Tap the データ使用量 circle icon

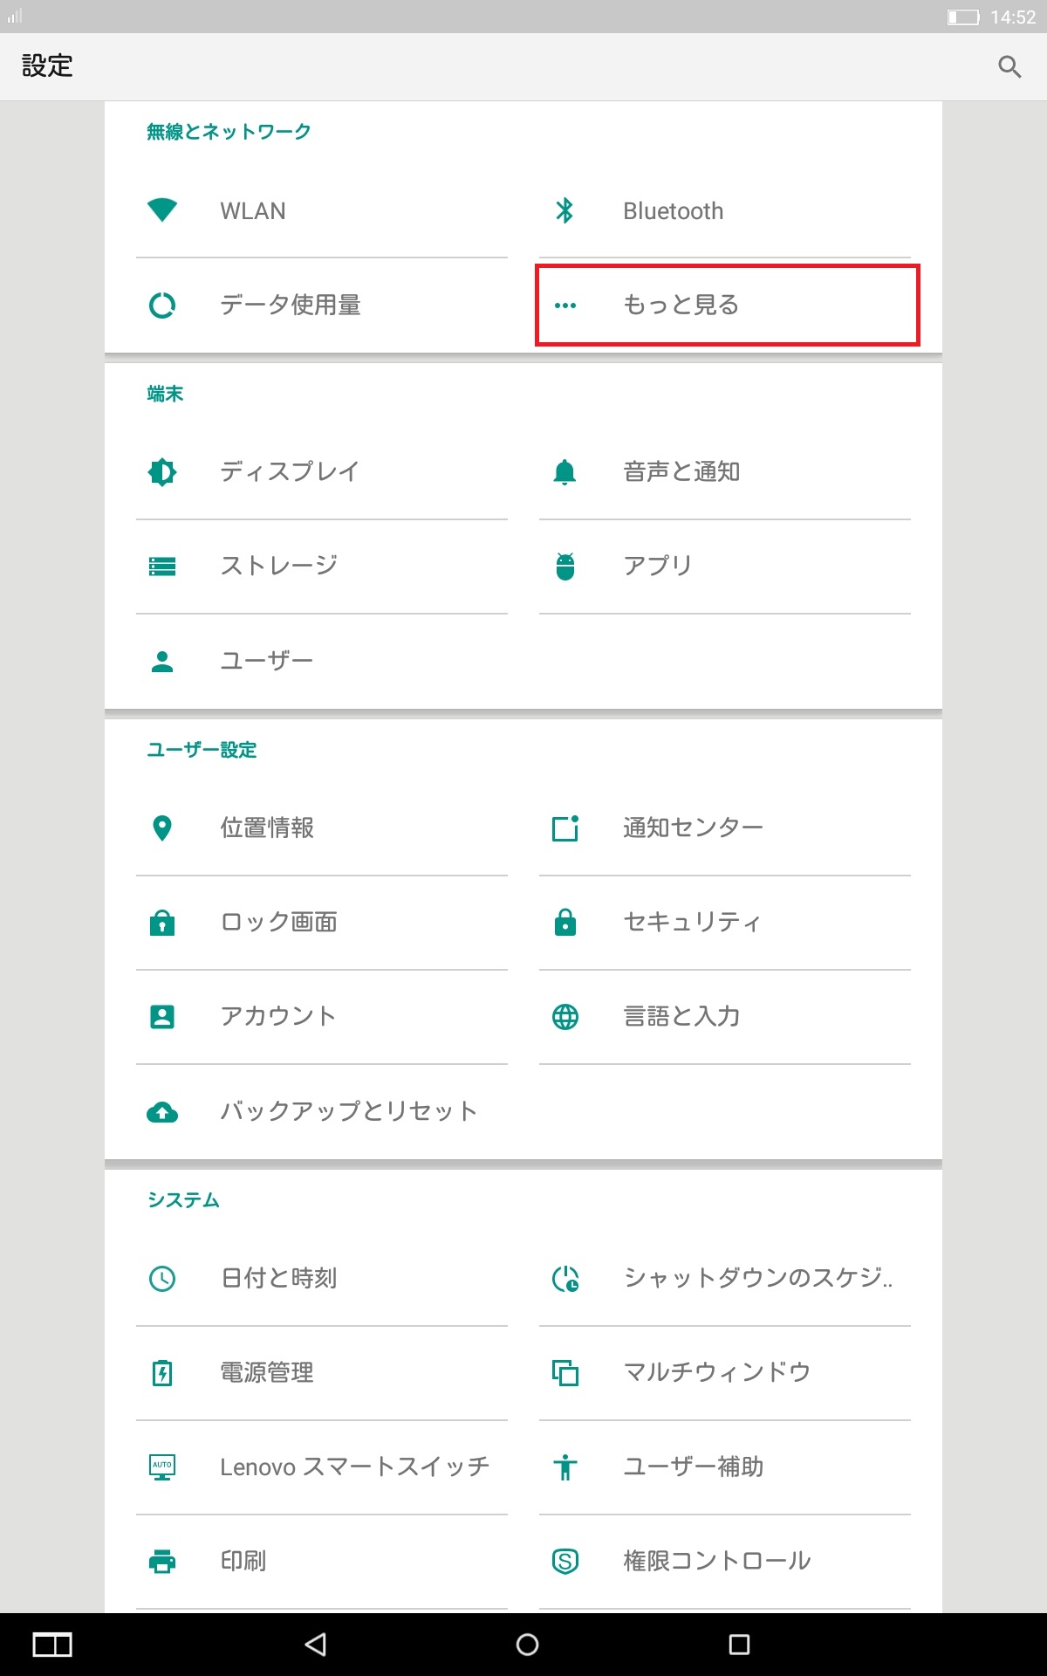[162, 305]
